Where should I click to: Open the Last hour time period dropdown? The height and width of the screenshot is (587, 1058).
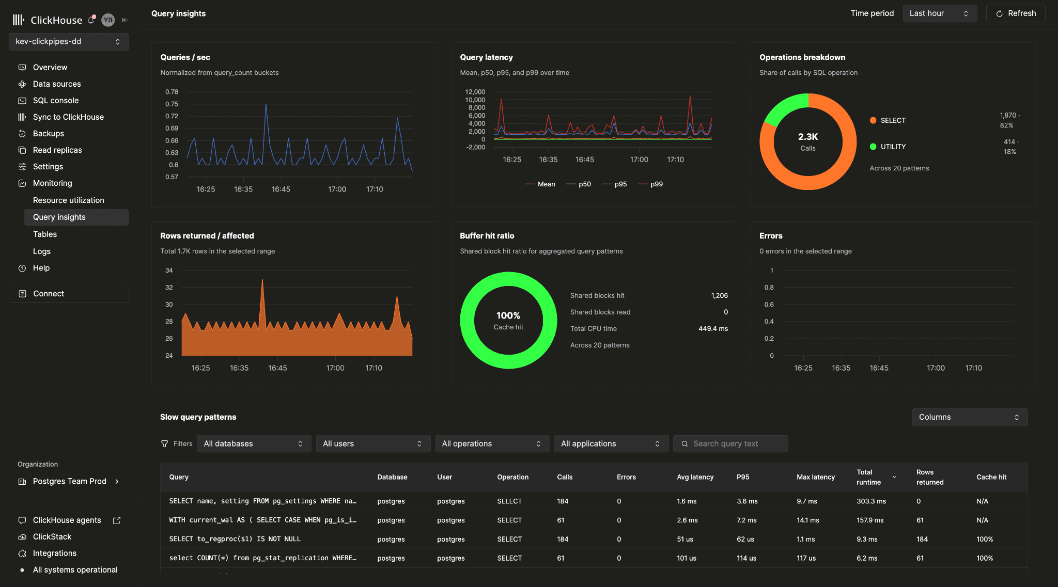click(x=940, y=13)
